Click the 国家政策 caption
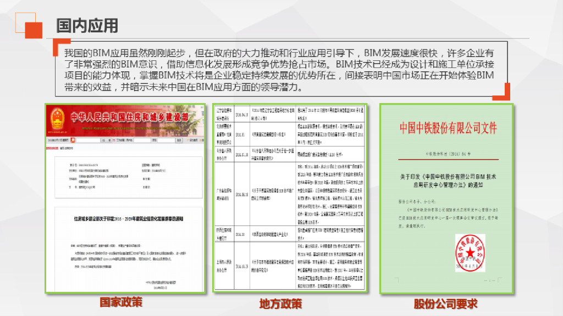This screenshot has width=563, height=316. click(x=120, y=302)
